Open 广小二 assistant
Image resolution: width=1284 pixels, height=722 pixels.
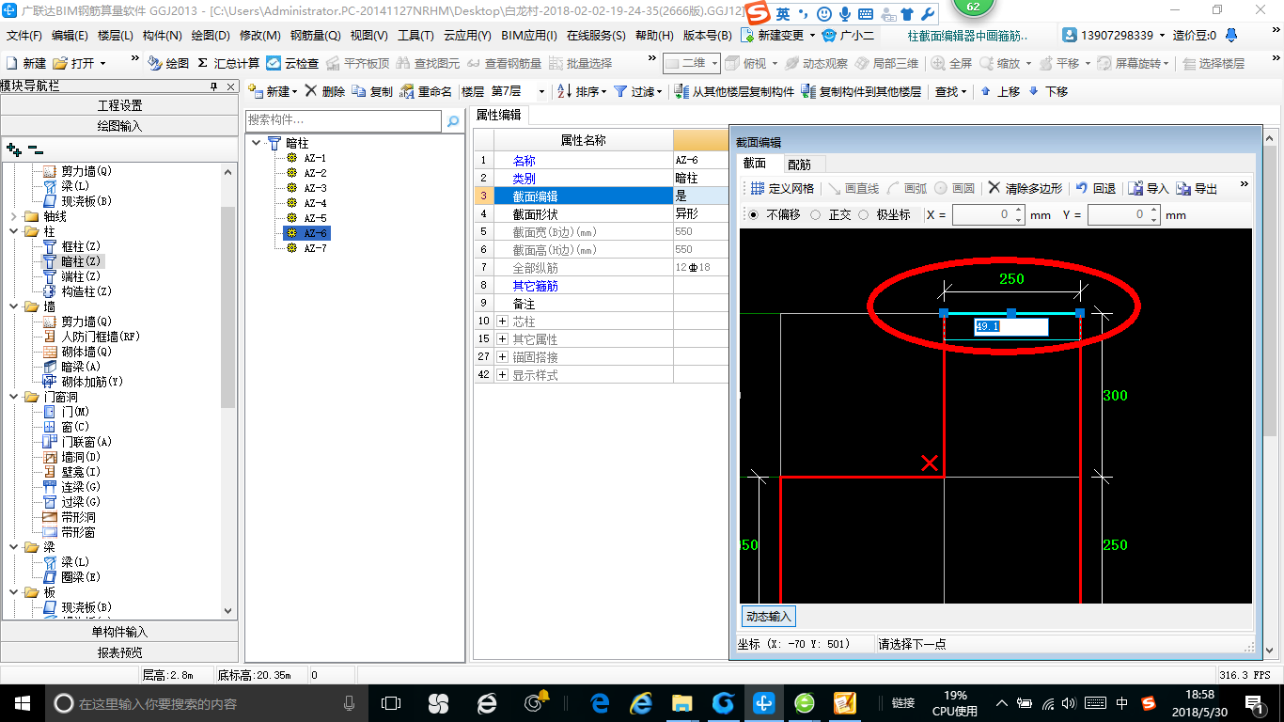(x=848, y=36)
